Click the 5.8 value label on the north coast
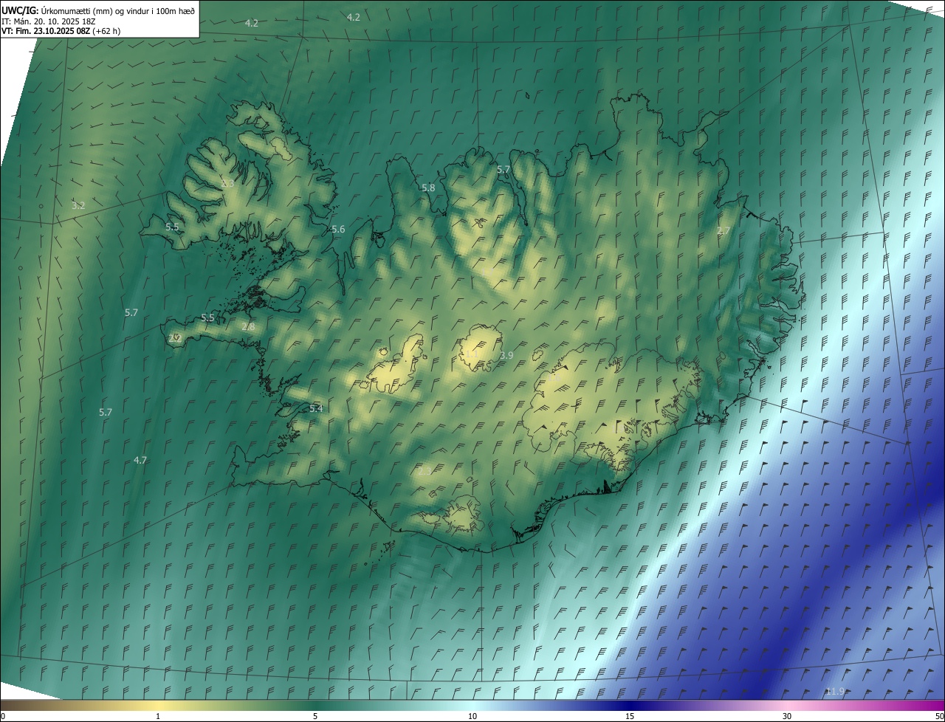Viewport: 945px width, 722px height. 428,188
